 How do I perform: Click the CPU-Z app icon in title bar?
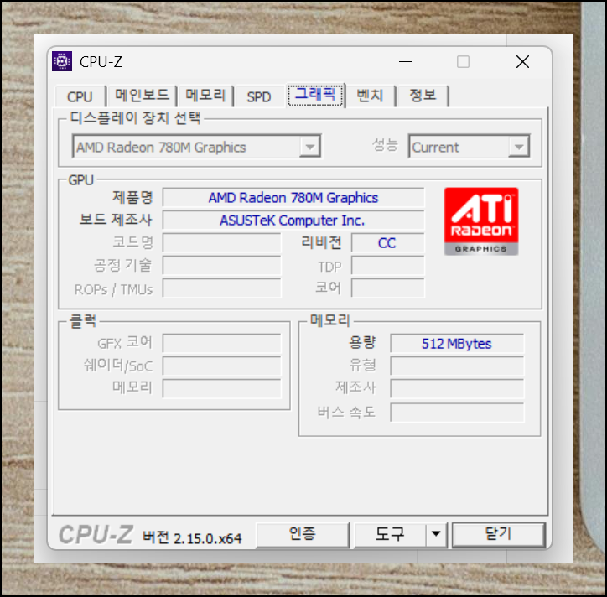[62, 61]
